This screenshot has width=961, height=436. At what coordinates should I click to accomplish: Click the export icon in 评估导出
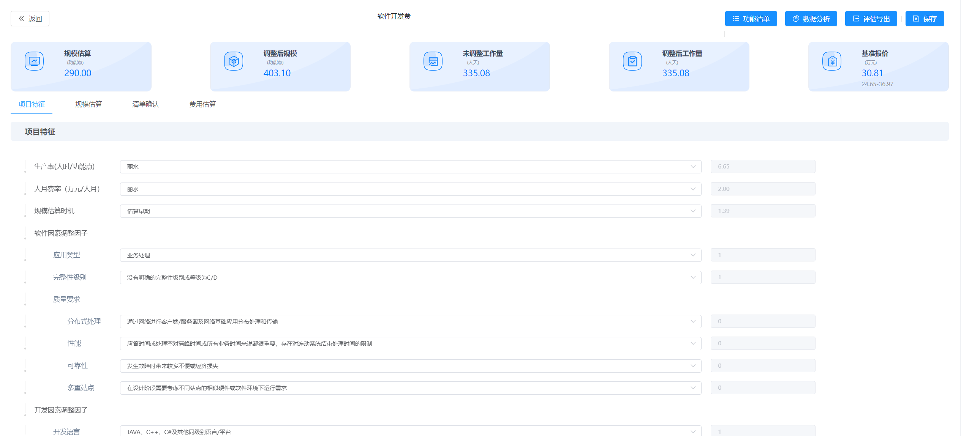[x=856, y=19]
